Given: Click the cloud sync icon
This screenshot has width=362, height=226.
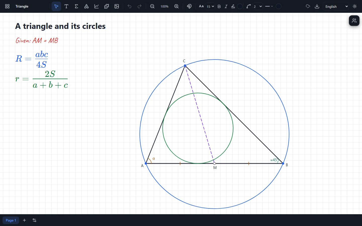Looking at the screenshot, I should pyautogui.click(x=308, y=6).
